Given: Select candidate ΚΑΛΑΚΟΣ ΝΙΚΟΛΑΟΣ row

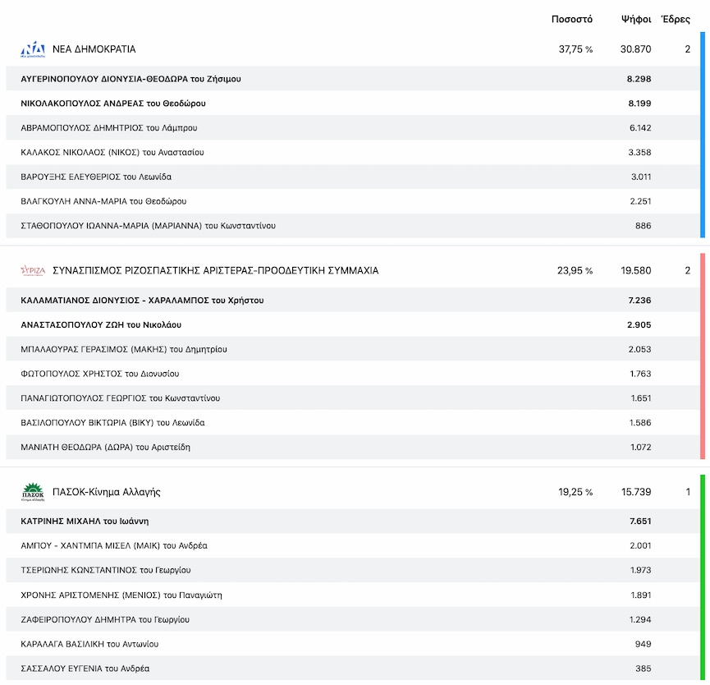Looking at the screenshot, I should pos(353,152).
